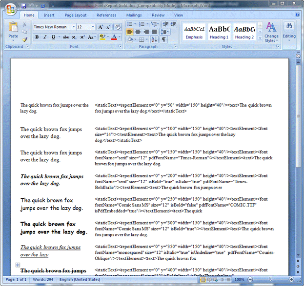Cut selection with the scissors icon
This screenshot has width=304, height=286.
pos(24,24)
